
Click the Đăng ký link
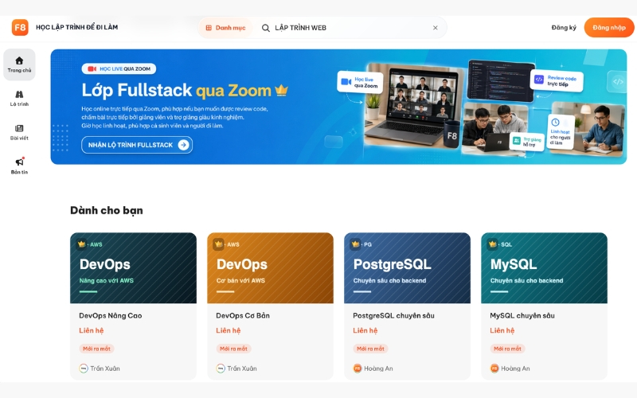[x=564, y=28]
